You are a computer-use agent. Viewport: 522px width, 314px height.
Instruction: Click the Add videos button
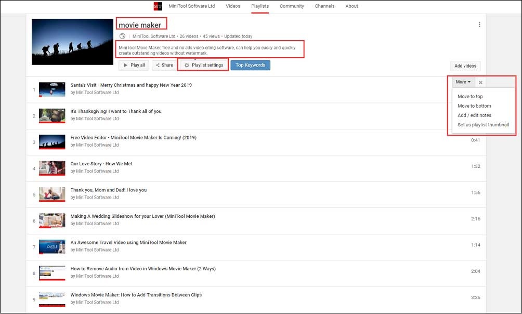click(x=465, y=66)
